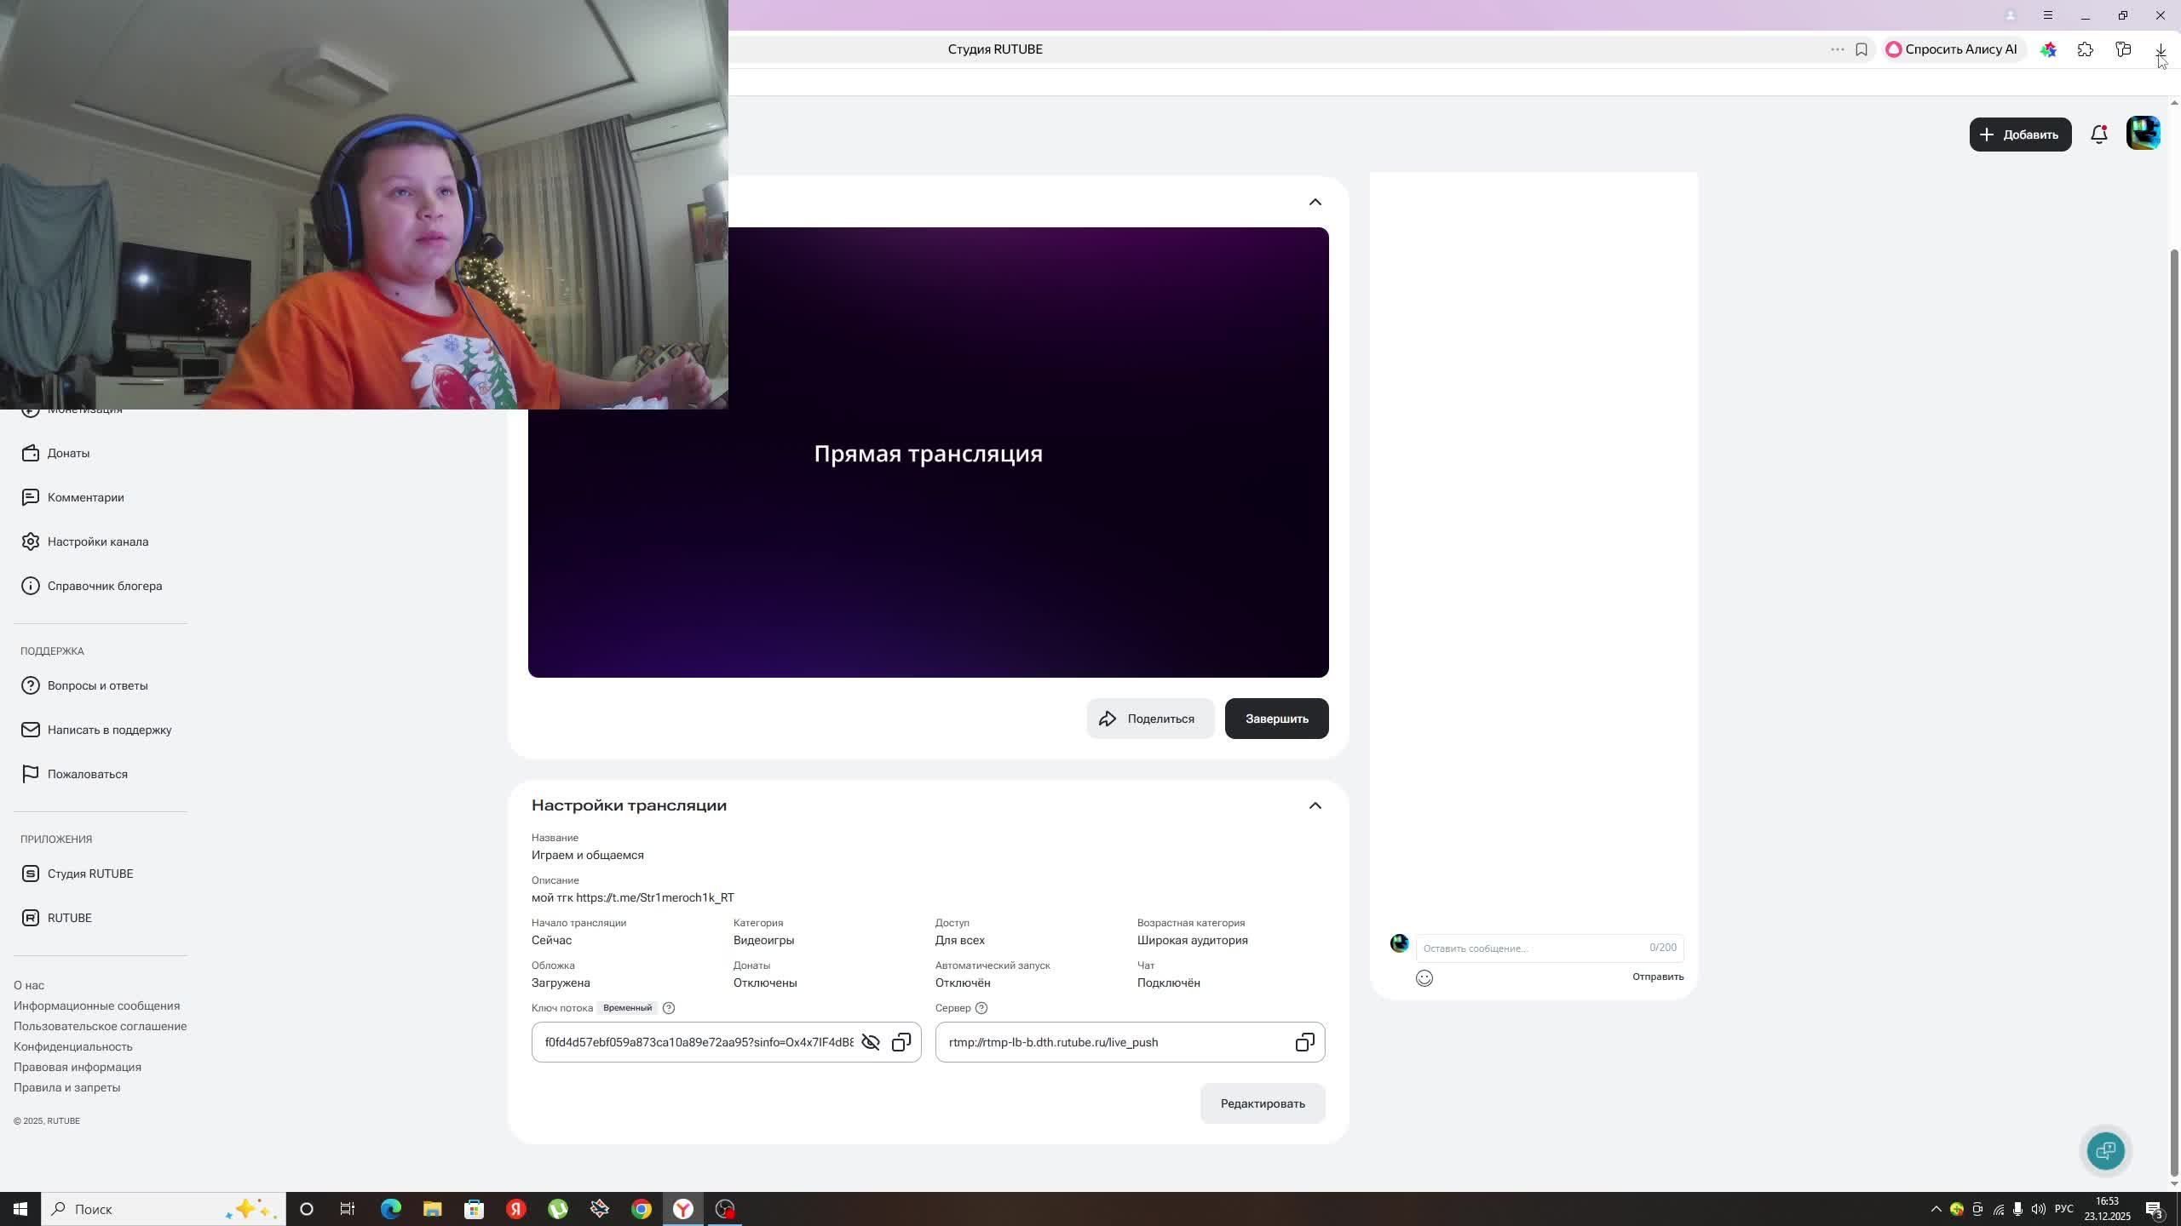This screenshot has height=1226, width=2181.
Task: Collapse the stream preview panel
Action: coord(1315,202)
